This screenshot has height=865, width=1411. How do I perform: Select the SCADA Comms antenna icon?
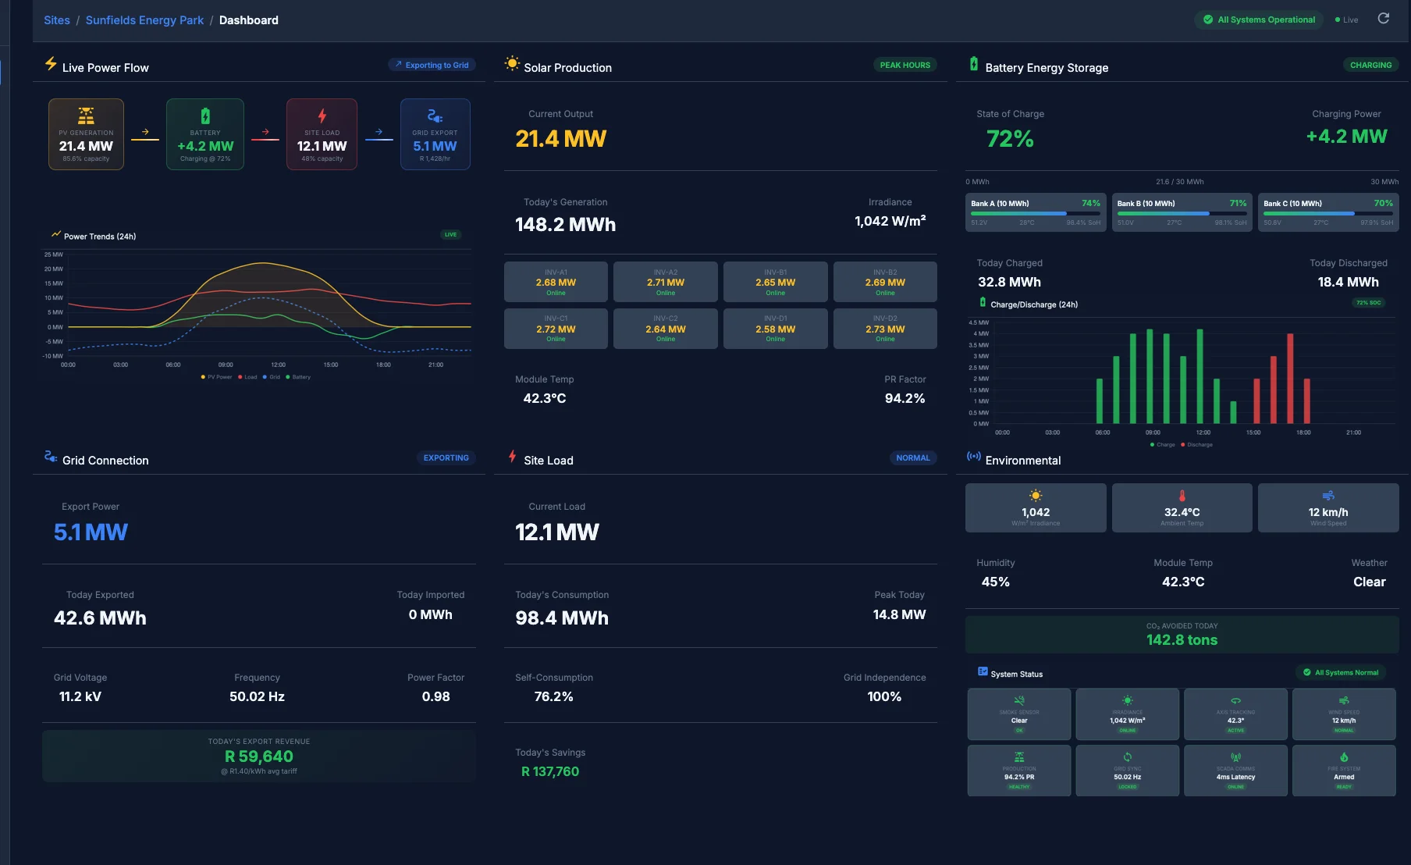tap(1235, 757)
